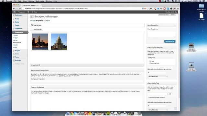Open the Import link
Viewport: 207px width, 116px height.
[x=48, y=21]
